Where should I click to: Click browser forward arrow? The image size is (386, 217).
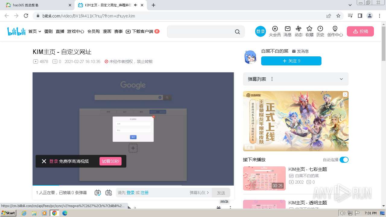click(16, 16)
